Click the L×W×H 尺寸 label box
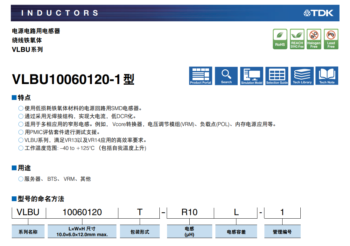The height and width of the screenshot is (246, 350). point(82,231)
